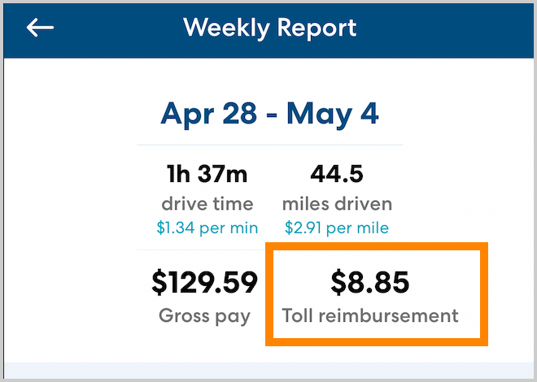Click the Gross pay label
The image size is (537, 382).
coord(205,315)
